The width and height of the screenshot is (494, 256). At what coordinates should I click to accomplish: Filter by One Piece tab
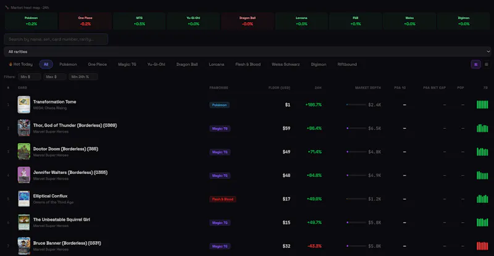98,64
